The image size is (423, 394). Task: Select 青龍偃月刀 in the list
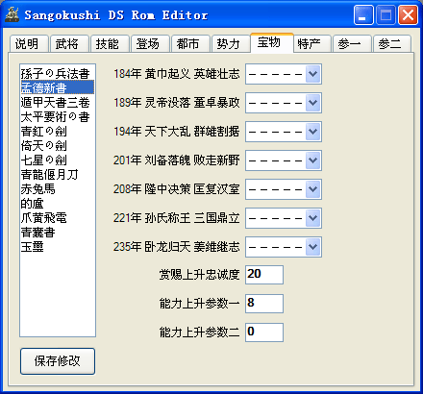pyautogui.click(x=58, y=174)
